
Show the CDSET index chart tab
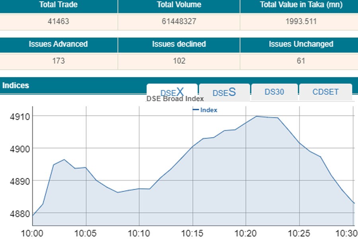(325, 92)
